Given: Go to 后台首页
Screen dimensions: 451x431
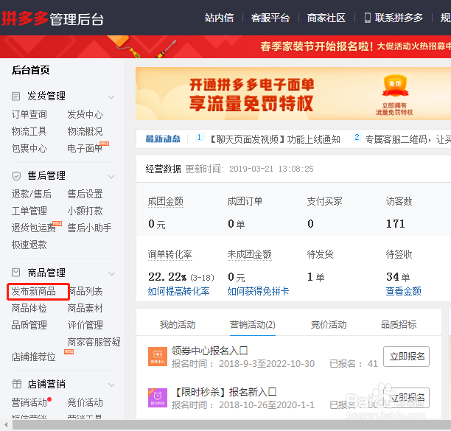Looking at the screenshot, I should 30,70.
